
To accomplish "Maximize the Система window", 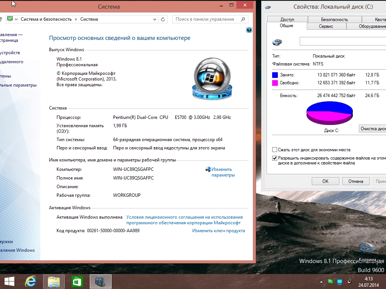I will point(231,5).
